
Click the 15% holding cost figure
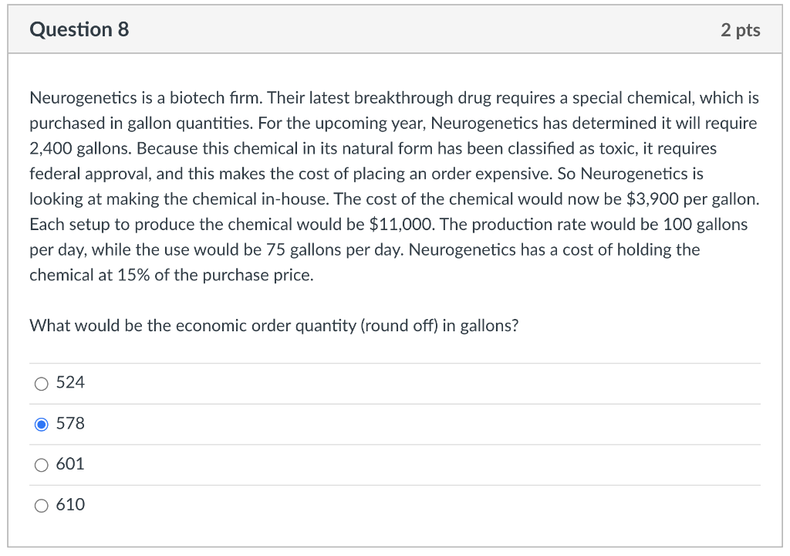pos(133,276)
